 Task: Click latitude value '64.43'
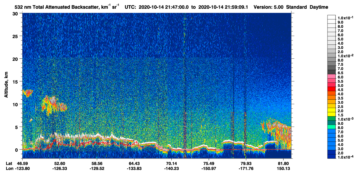point(134,163)
